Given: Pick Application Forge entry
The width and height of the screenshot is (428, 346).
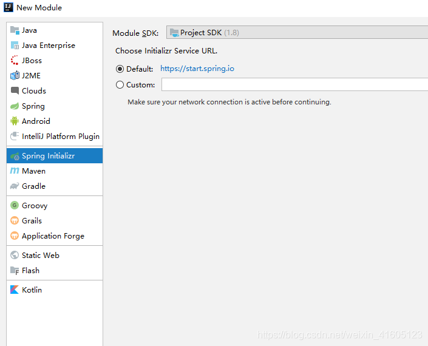Looking at the screenshot, I should [55, 236].
